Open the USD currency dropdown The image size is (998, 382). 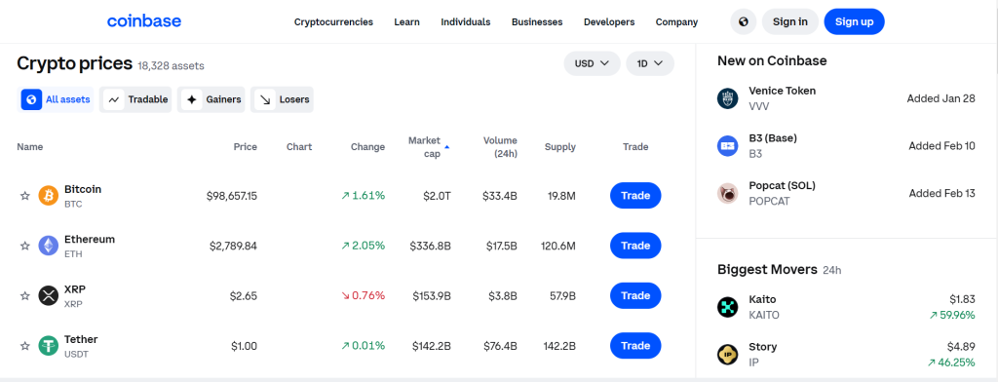pos(592,63)
